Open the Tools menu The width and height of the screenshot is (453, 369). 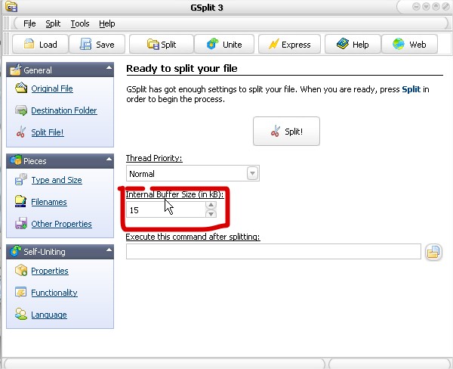(x=80, y=23)
